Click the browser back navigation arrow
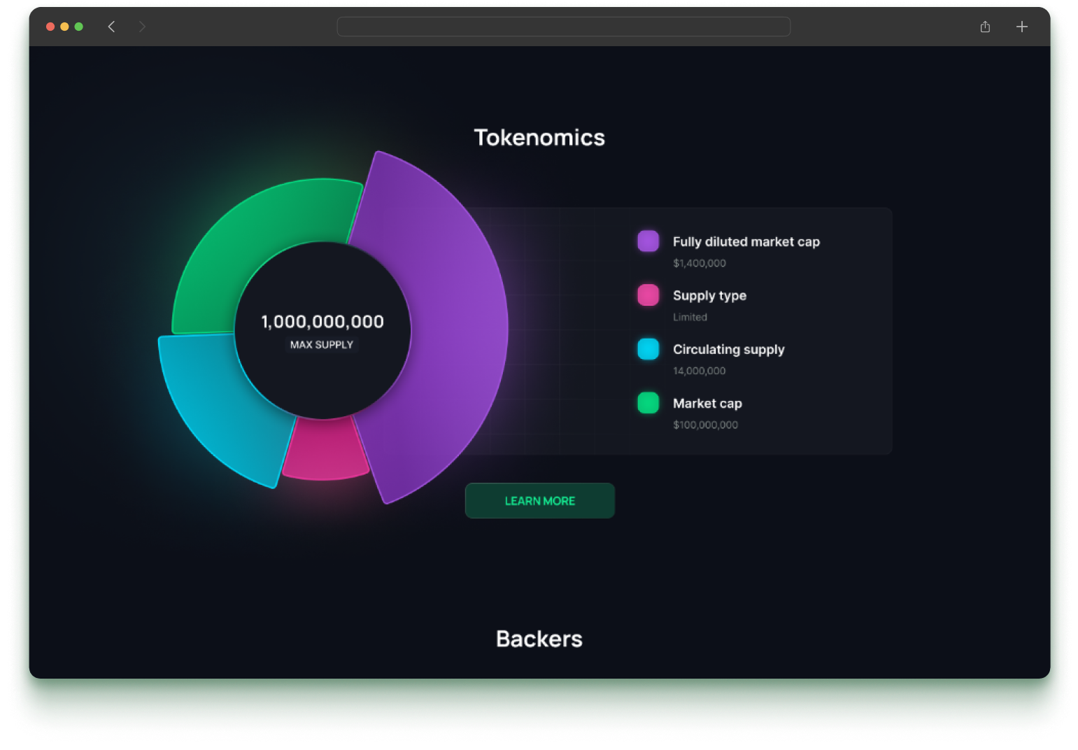The width and height of the screenshot is (1078, 750). 111,26
